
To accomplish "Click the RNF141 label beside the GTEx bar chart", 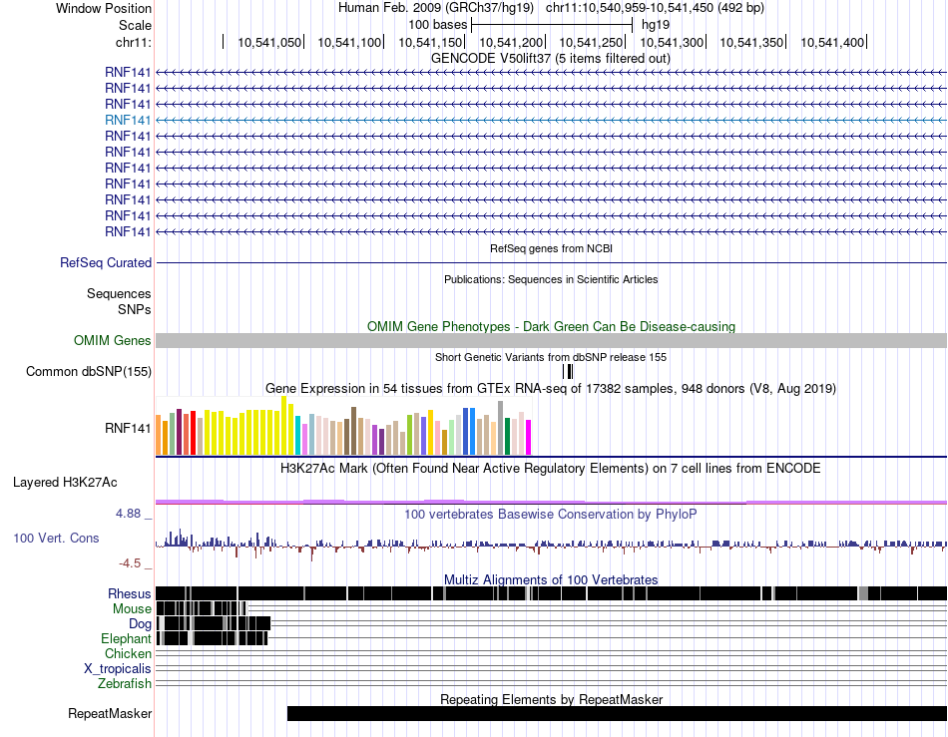I will point(128,428).
